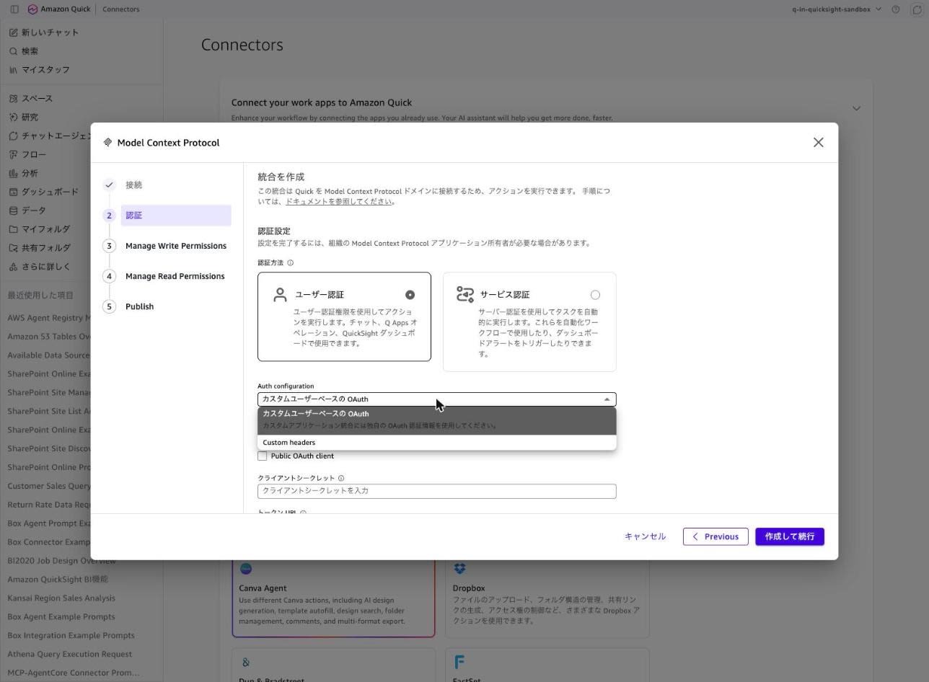Check the Public OAuth client checkbox
929x682 pixels.
point(263,456)
